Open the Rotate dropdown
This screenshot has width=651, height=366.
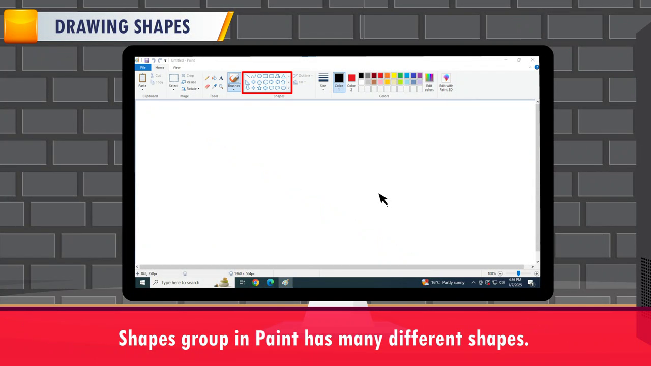(191, 89)
